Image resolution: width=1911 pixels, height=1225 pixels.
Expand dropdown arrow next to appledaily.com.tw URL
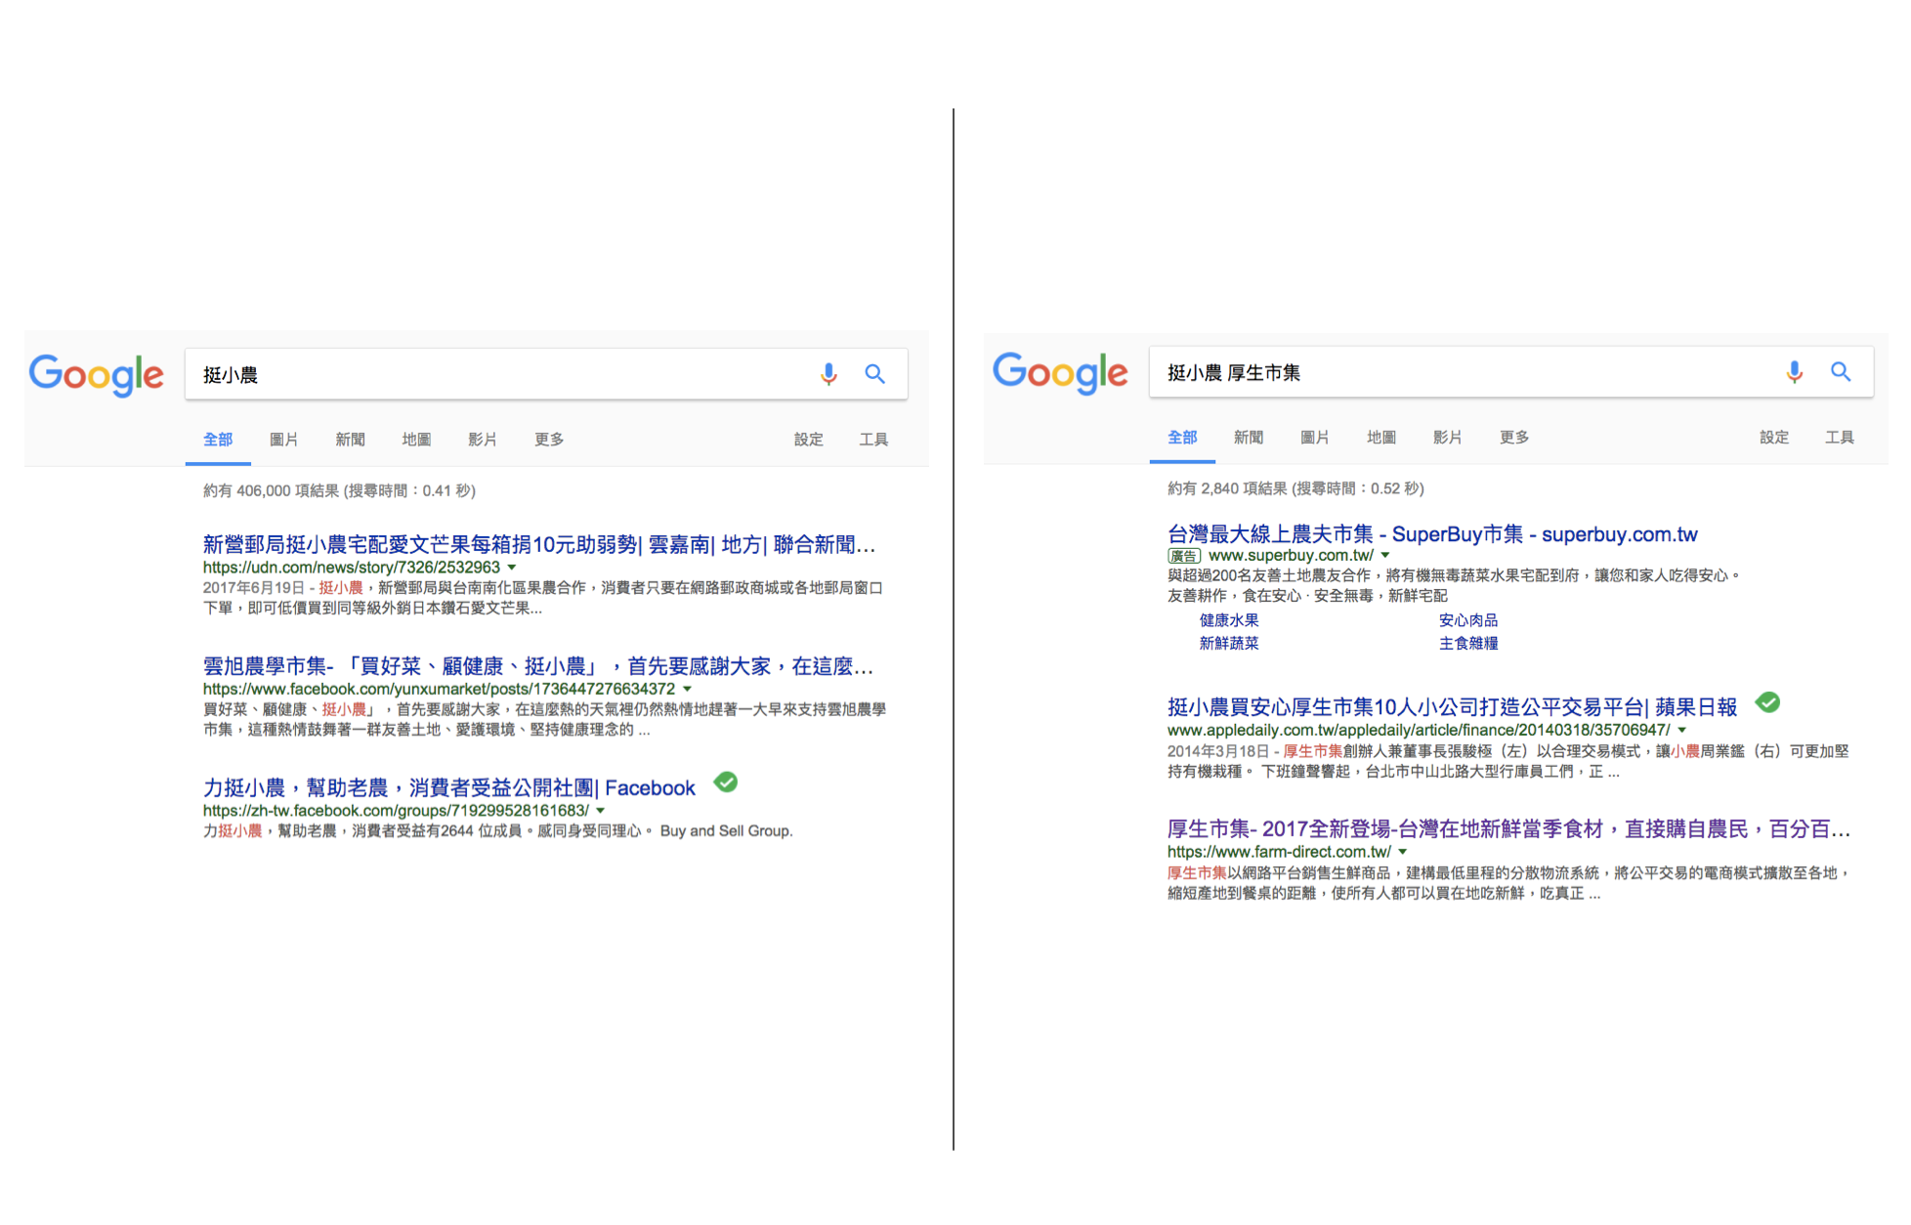[1681, 731]
